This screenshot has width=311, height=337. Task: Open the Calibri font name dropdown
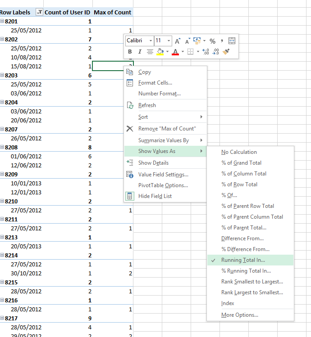tap(151, 41)
